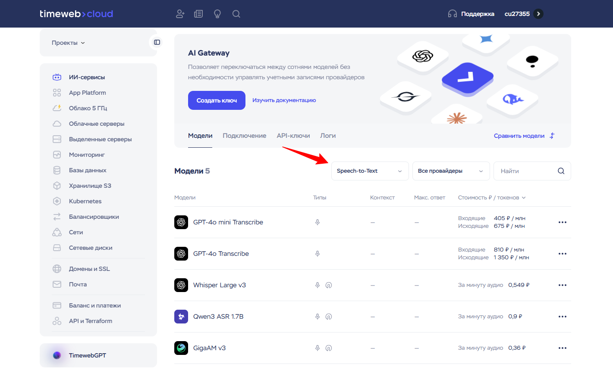Screen dimensions: 613x373
Task: Click the Сравнить модели link
Action: 524,136
